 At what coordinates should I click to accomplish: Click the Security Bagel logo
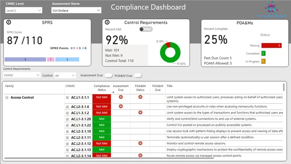pyautogui.click(x=271, y=9)
